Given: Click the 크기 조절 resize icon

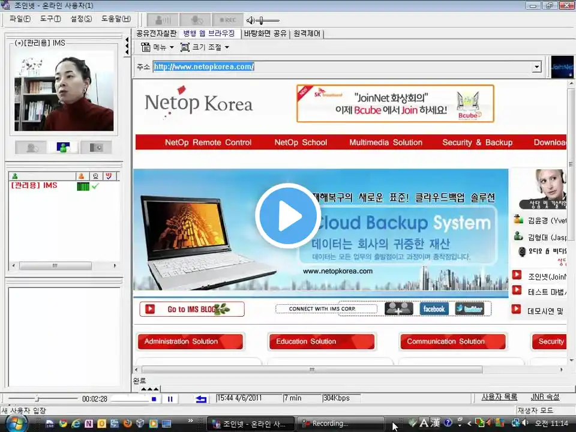Looking at the screenshot, I should coord(185,47).
